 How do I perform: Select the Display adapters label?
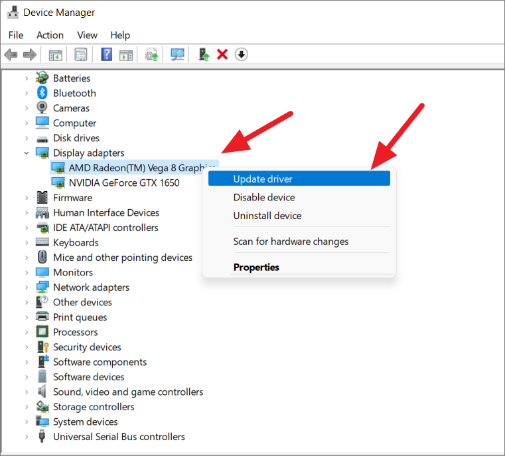pyautogui.click(x=88, y=153)
